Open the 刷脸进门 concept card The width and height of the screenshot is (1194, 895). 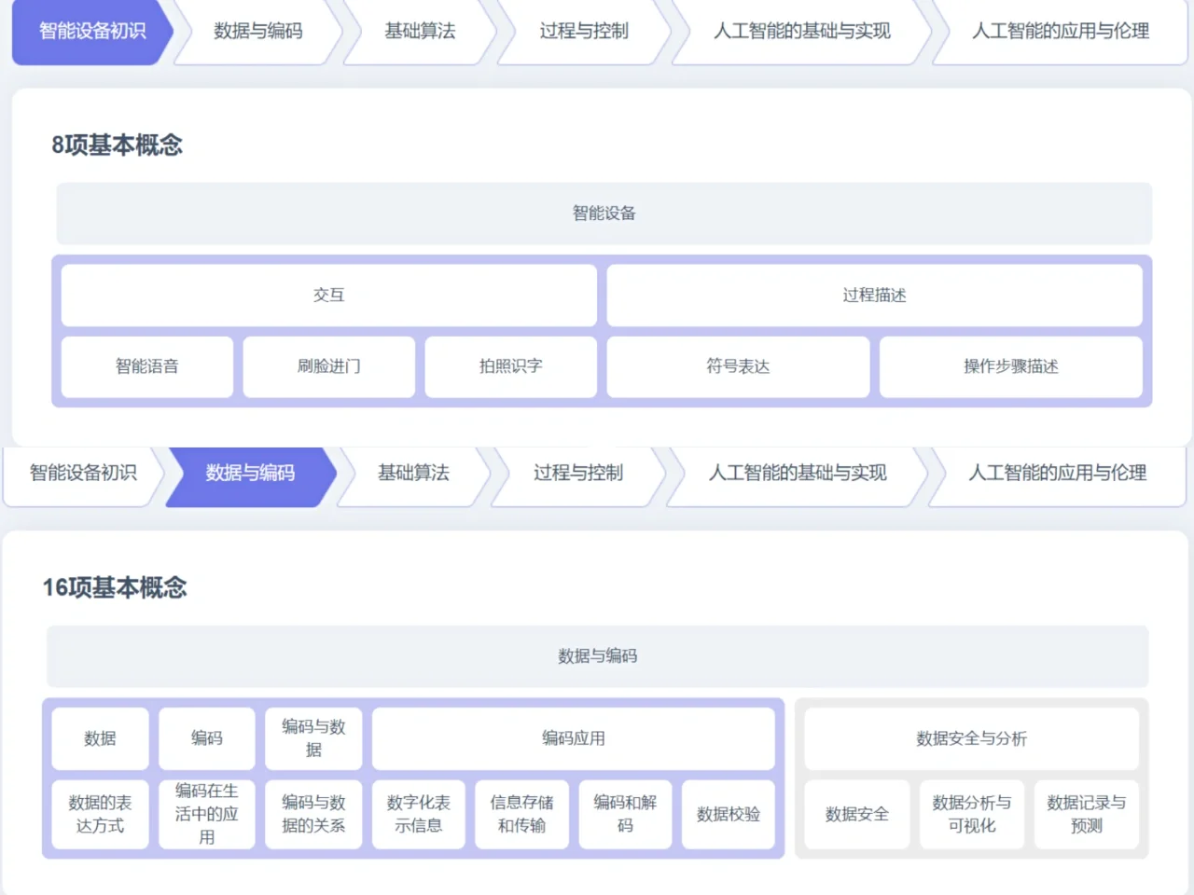point(329,366)
